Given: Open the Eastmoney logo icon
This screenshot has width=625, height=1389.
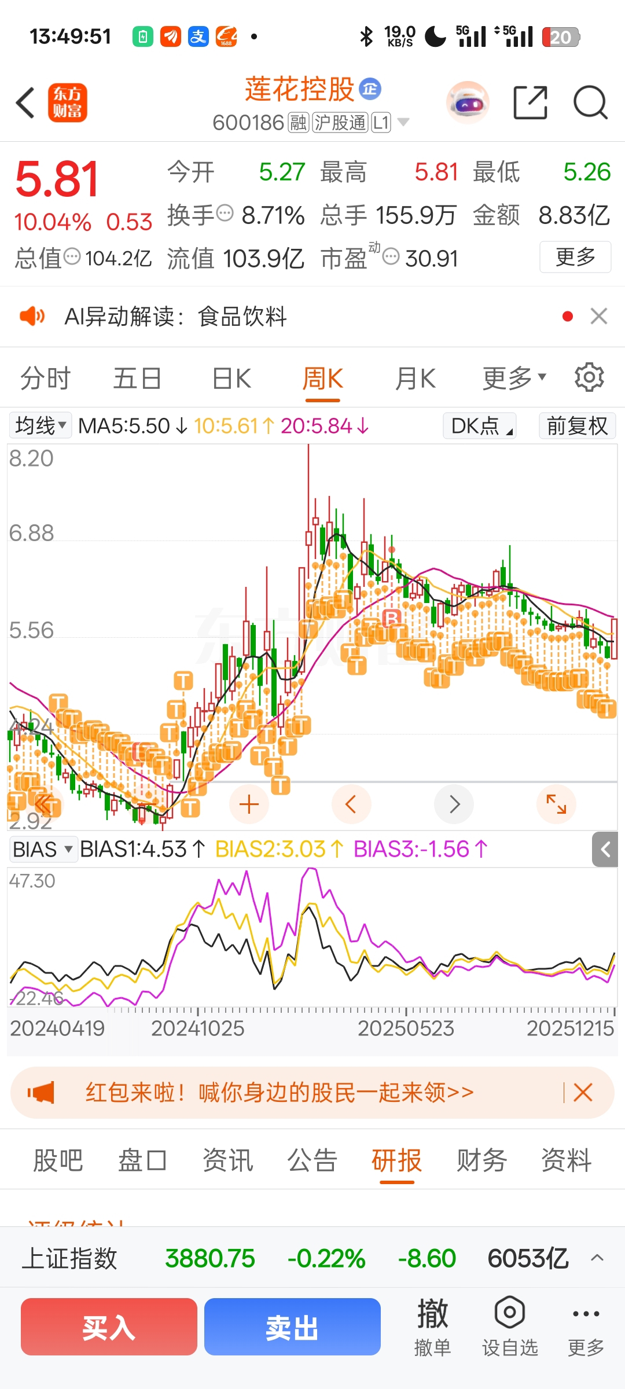Looking at the screenshot, I should pyautogui.click(x=68, y=102).
